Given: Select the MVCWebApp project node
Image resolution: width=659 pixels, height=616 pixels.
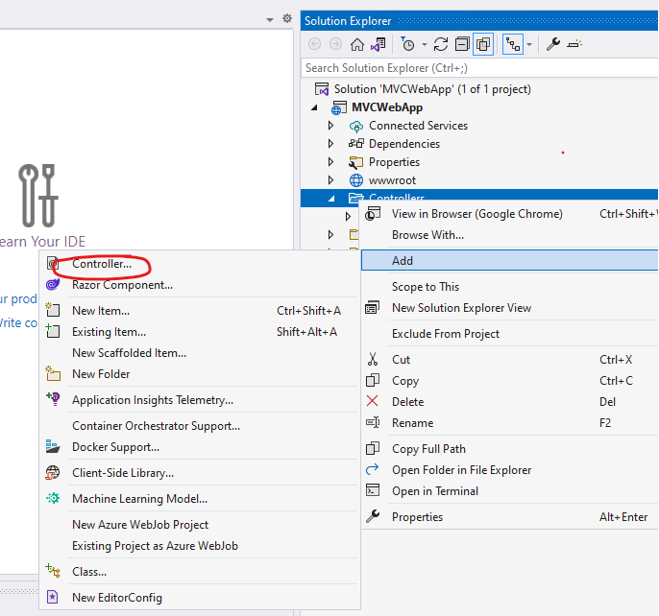Looking at the screenshot, I should coord(387,107).
